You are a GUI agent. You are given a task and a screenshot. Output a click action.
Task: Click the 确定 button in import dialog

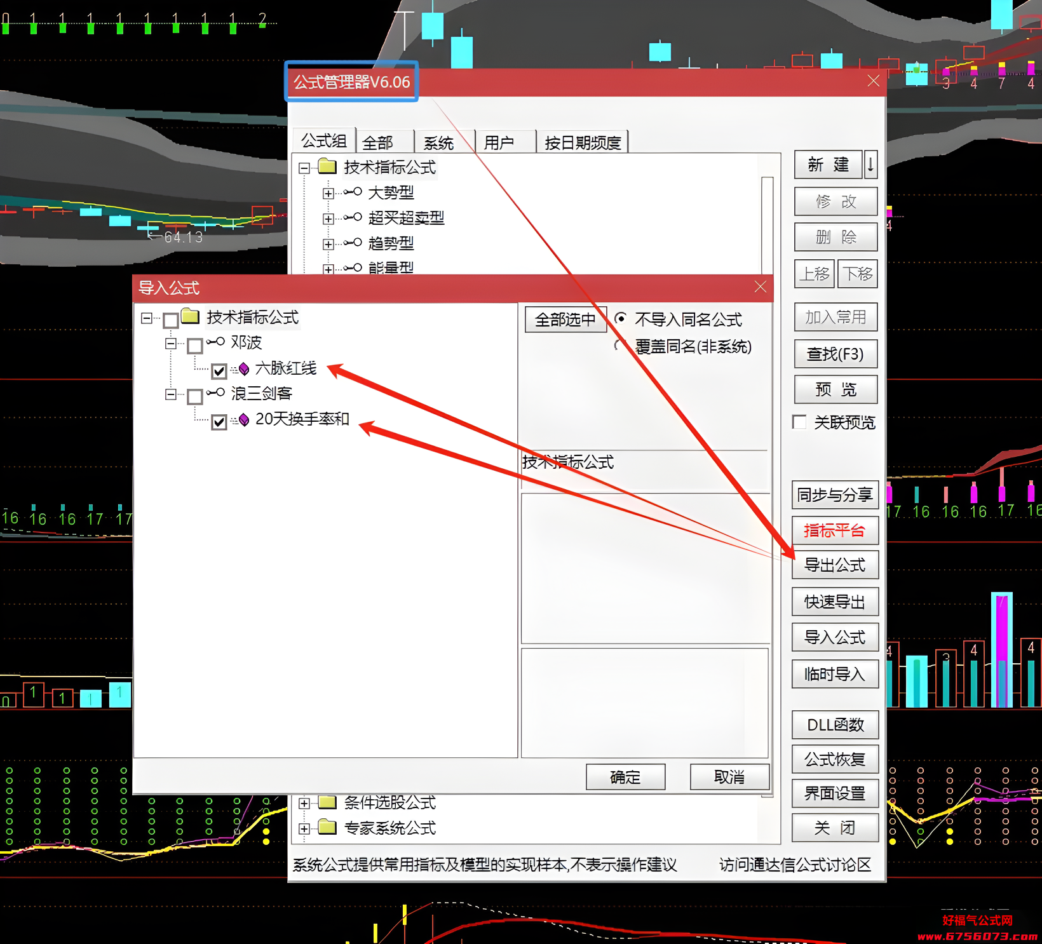[625, 777]
